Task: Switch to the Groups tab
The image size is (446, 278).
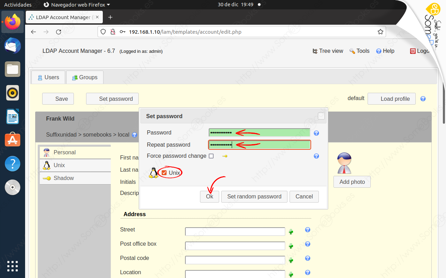Action: point(85,77)
